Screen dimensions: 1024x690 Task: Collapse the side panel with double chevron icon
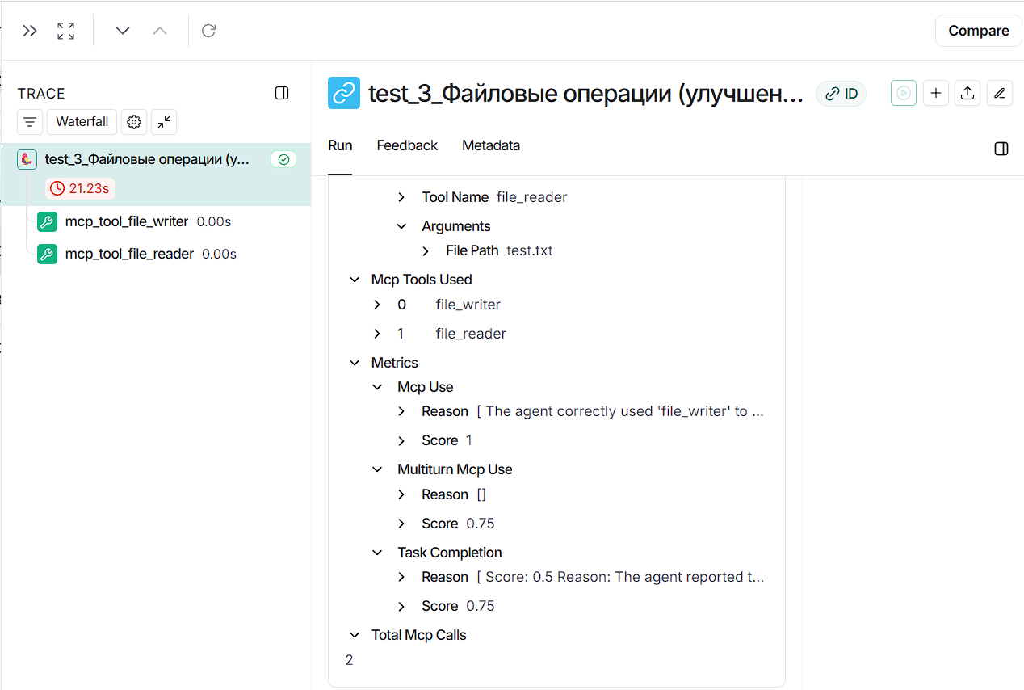coord(30,31)
